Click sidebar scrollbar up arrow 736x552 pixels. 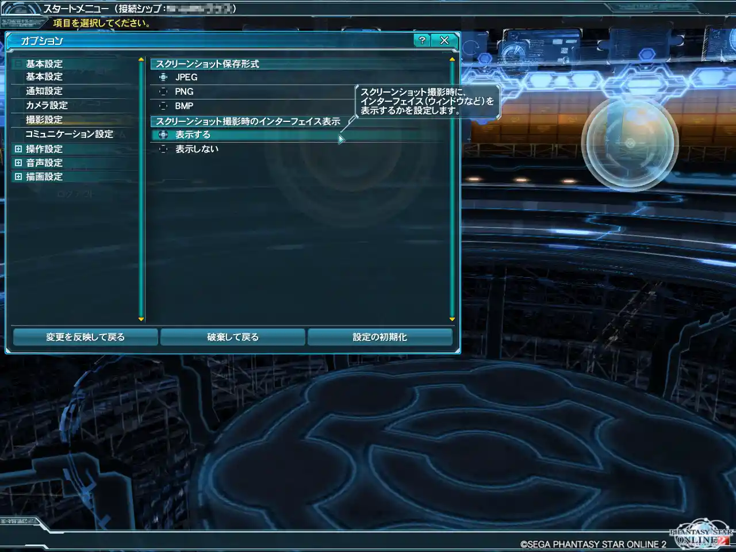pyautogui.click(x=141, y=60)
